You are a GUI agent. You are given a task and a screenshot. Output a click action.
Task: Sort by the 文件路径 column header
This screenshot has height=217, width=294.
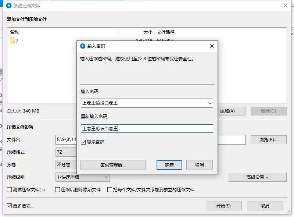[208, 32]
